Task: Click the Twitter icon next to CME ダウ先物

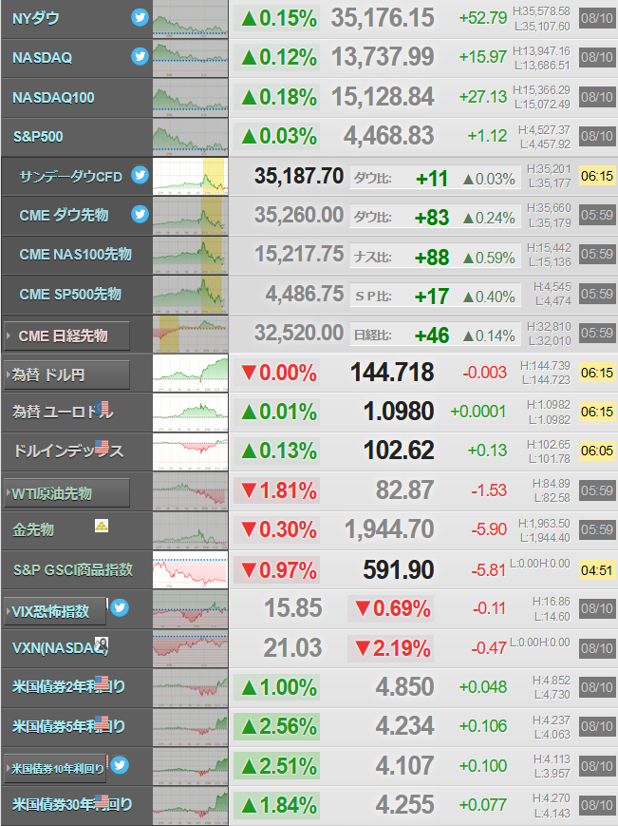Action: pyautogui.click(x=140, y=215)
